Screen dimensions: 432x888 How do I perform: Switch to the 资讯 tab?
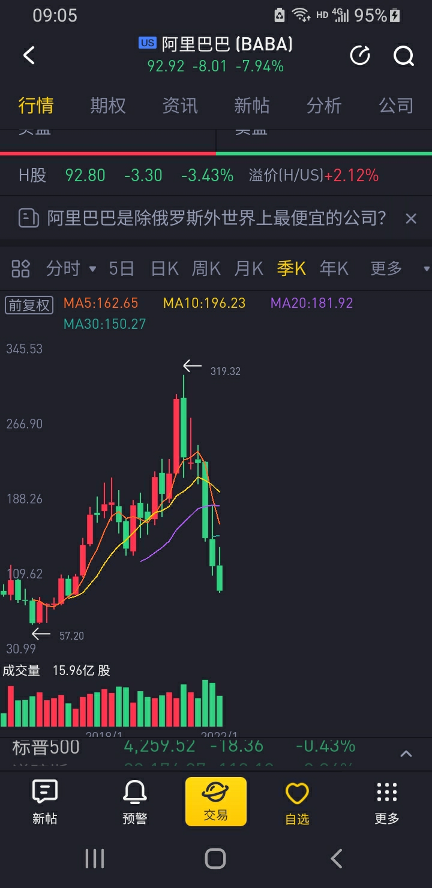tap(180, 106)
